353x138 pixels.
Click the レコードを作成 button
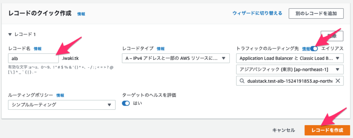click(x=327, y=130)
